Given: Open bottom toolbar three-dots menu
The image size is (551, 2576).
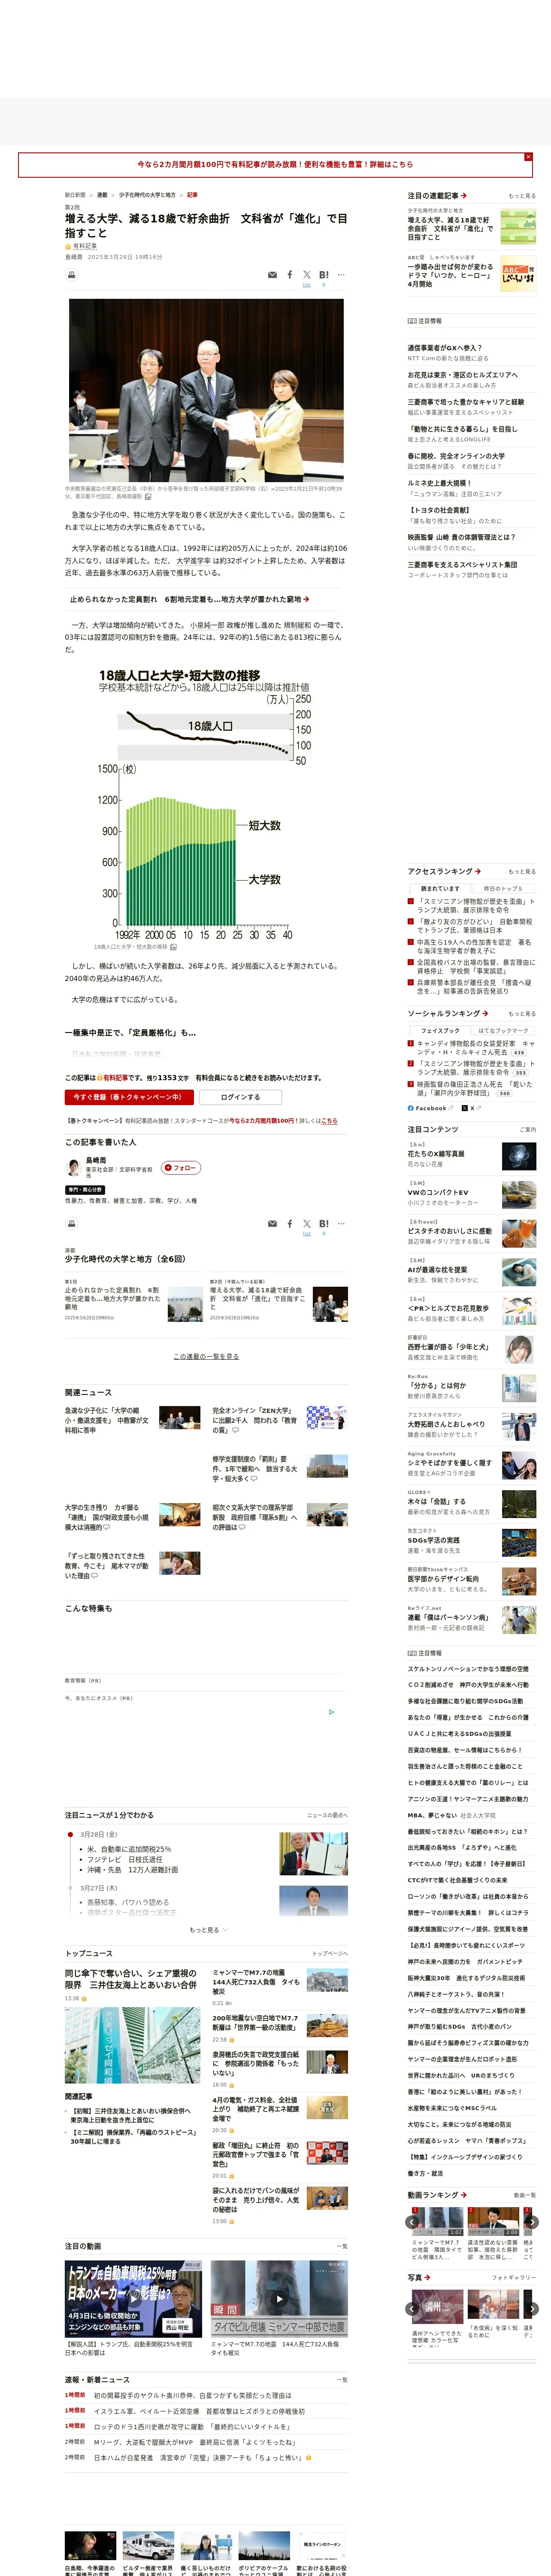Looking at the screenshot, I should coord(341,1223).
